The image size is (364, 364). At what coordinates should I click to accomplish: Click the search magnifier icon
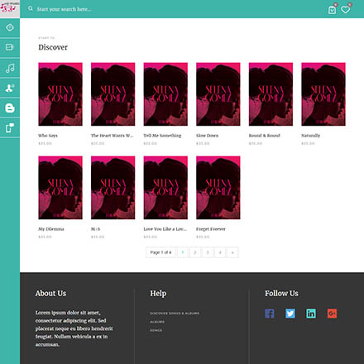click(31, 8)
